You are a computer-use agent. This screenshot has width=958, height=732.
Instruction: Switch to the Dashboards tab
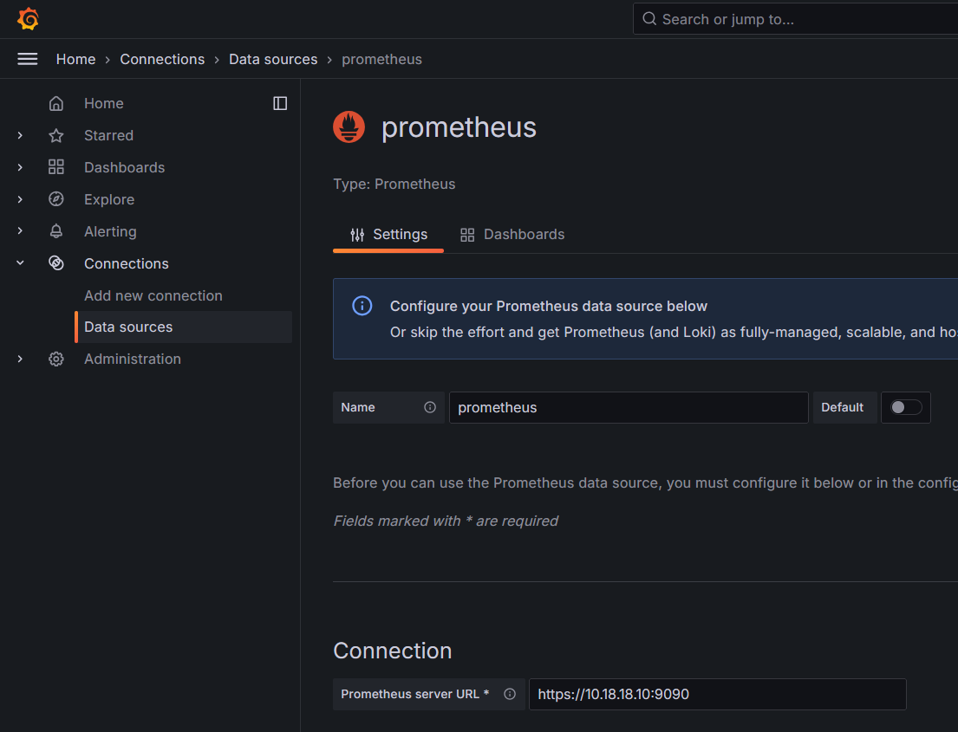(x=512, y=234)
